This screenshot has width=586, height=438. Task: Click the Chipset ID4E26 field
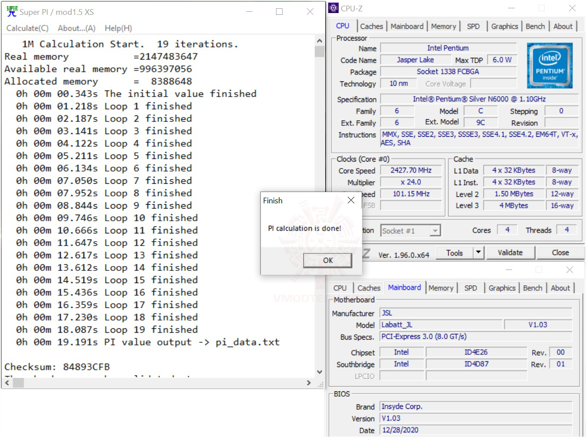tap(476, 352)
